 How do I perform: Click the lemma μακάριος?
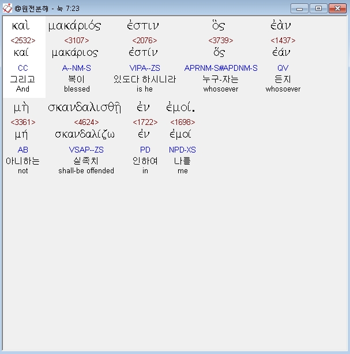pos(75,53)
